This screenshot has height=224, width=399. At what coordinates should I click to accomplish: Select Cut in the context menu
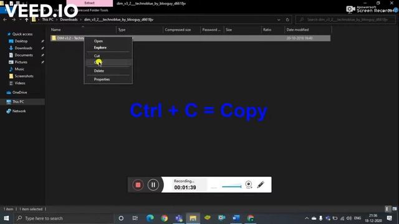(97, 56)
